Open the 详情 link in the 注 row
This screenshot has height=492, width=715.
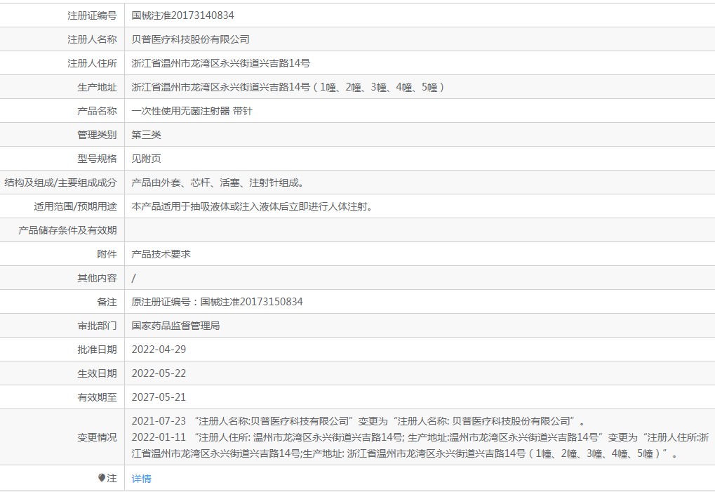[141, 479]
